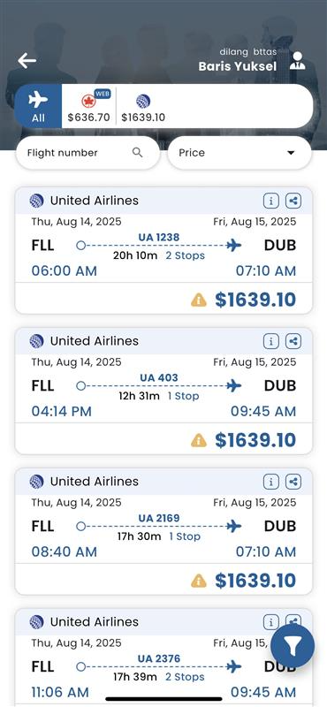This screenshot has height=707, width=327.
Task: Open the UA 2376 flight card
Action: pos(163,658)
